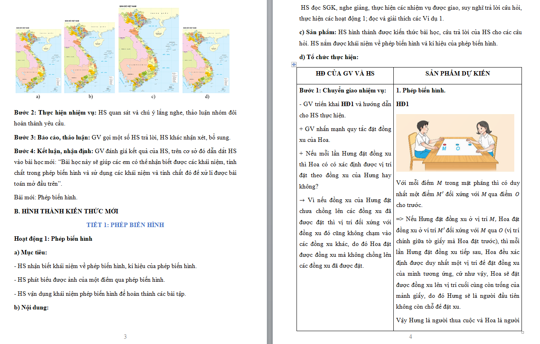Click Bước 1: Chuyển giao nhiệm vụ in table

(x=342, y=90)
